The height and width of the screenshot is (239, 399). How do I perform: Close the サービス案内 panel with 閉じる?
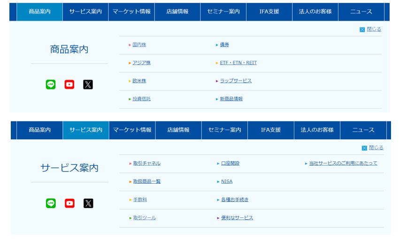373,148
